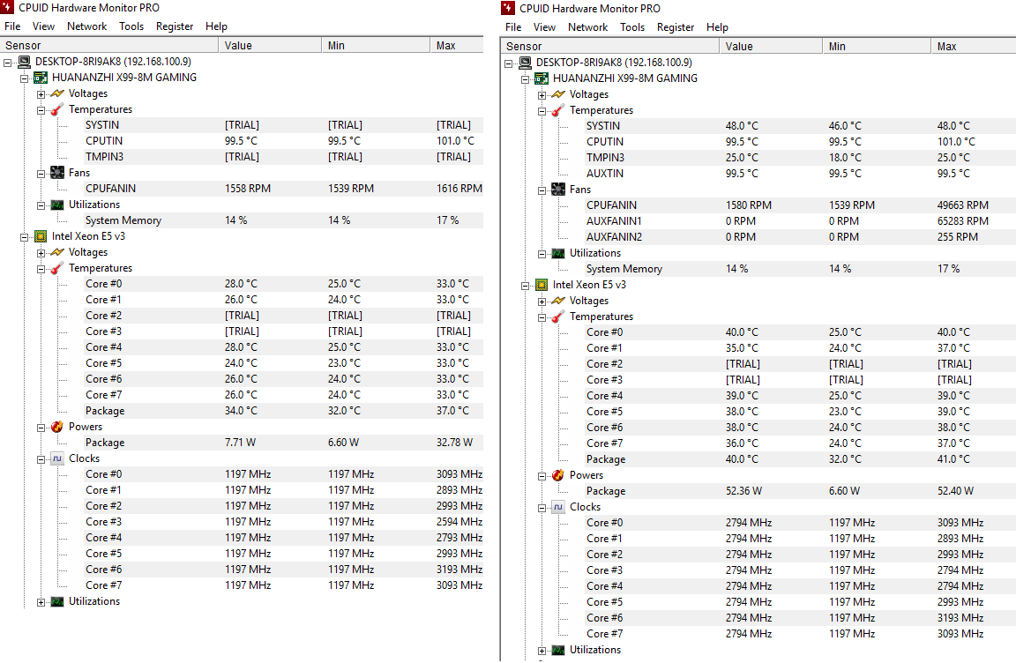Open the View menu in right window
Viewport: 1016px width, 663px height.
544,27
